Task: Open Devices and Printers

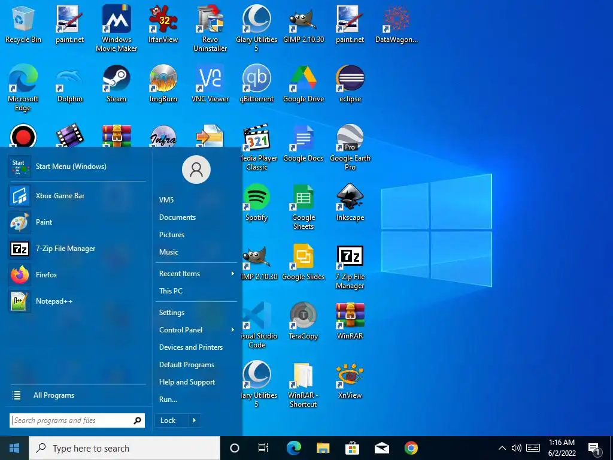Action: pos(191,347)
